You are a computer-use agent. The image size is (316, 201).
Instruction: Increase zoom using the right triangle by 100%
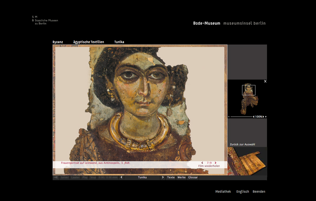pyautogui.click(x=263, y=116)
